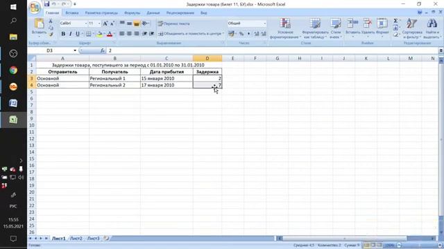Click the formula bar input showing 2
The image size is (444, 249).
[273, 50]
